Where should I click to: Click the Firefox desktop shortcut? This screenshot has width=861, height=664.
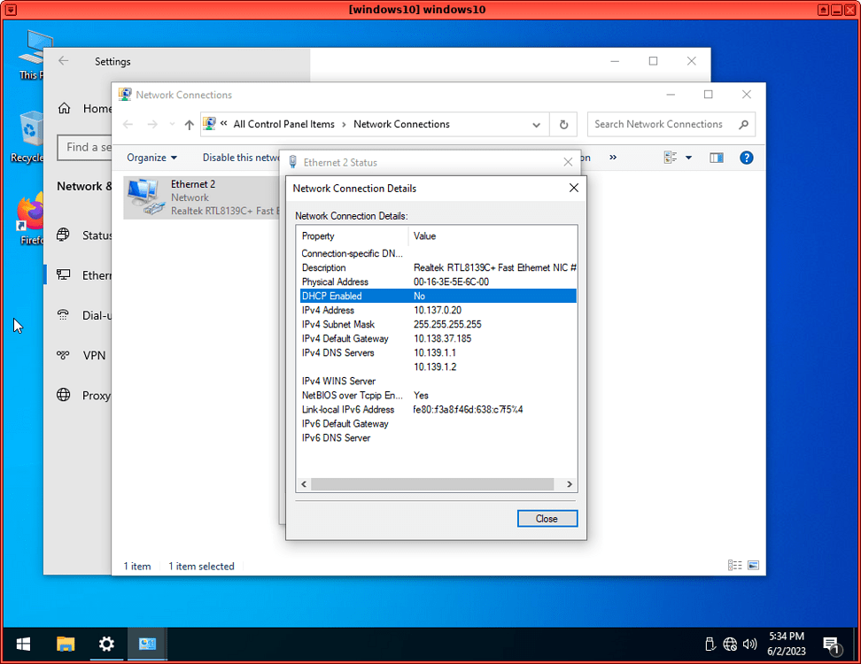pyautogui.click(x=30, y=219)
